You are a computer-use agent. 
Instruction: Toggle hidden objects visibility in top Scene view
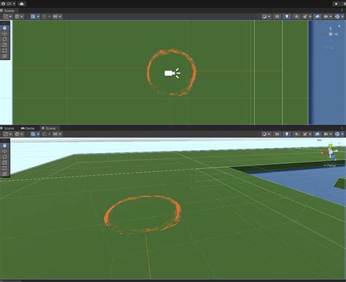pyautogui.click(x=318, y=17)
